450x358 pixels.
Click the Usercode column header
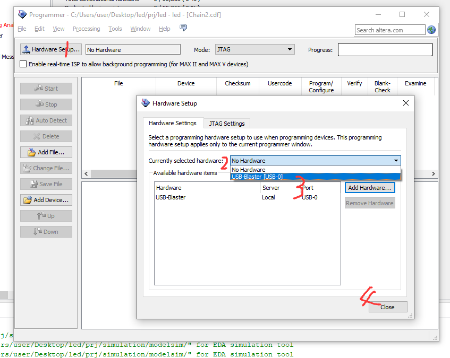(280, 83)
